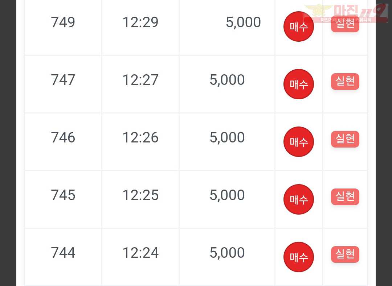
Task: Click the watermark logo at top right
Action: (346, 13)
